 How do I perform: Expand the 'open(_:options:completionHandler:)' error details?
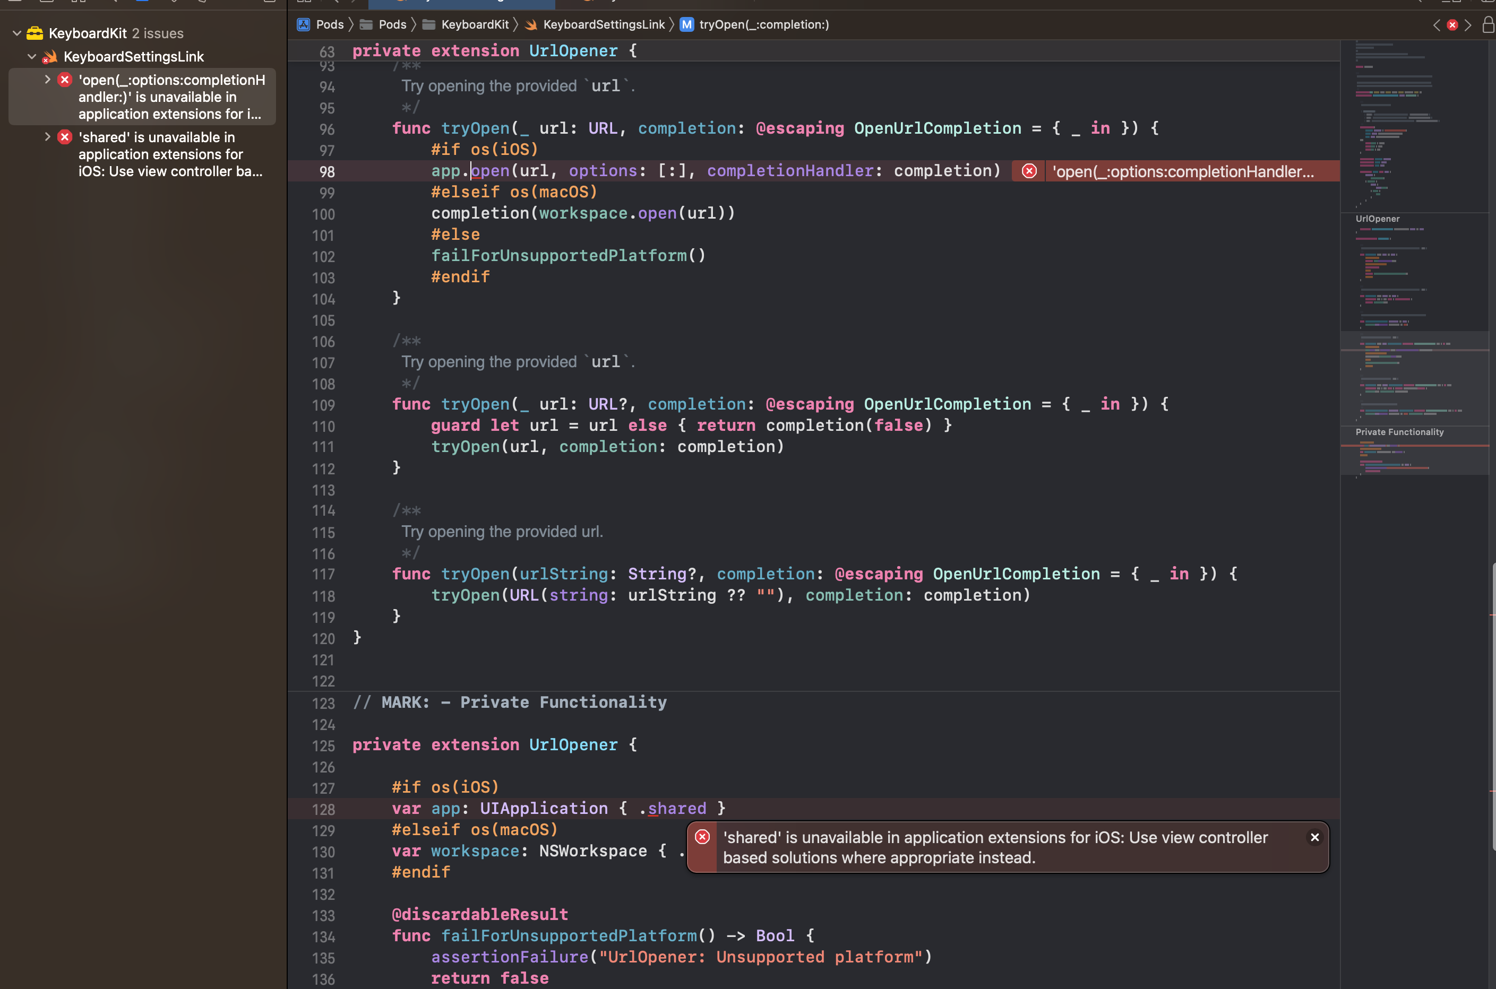47,80
